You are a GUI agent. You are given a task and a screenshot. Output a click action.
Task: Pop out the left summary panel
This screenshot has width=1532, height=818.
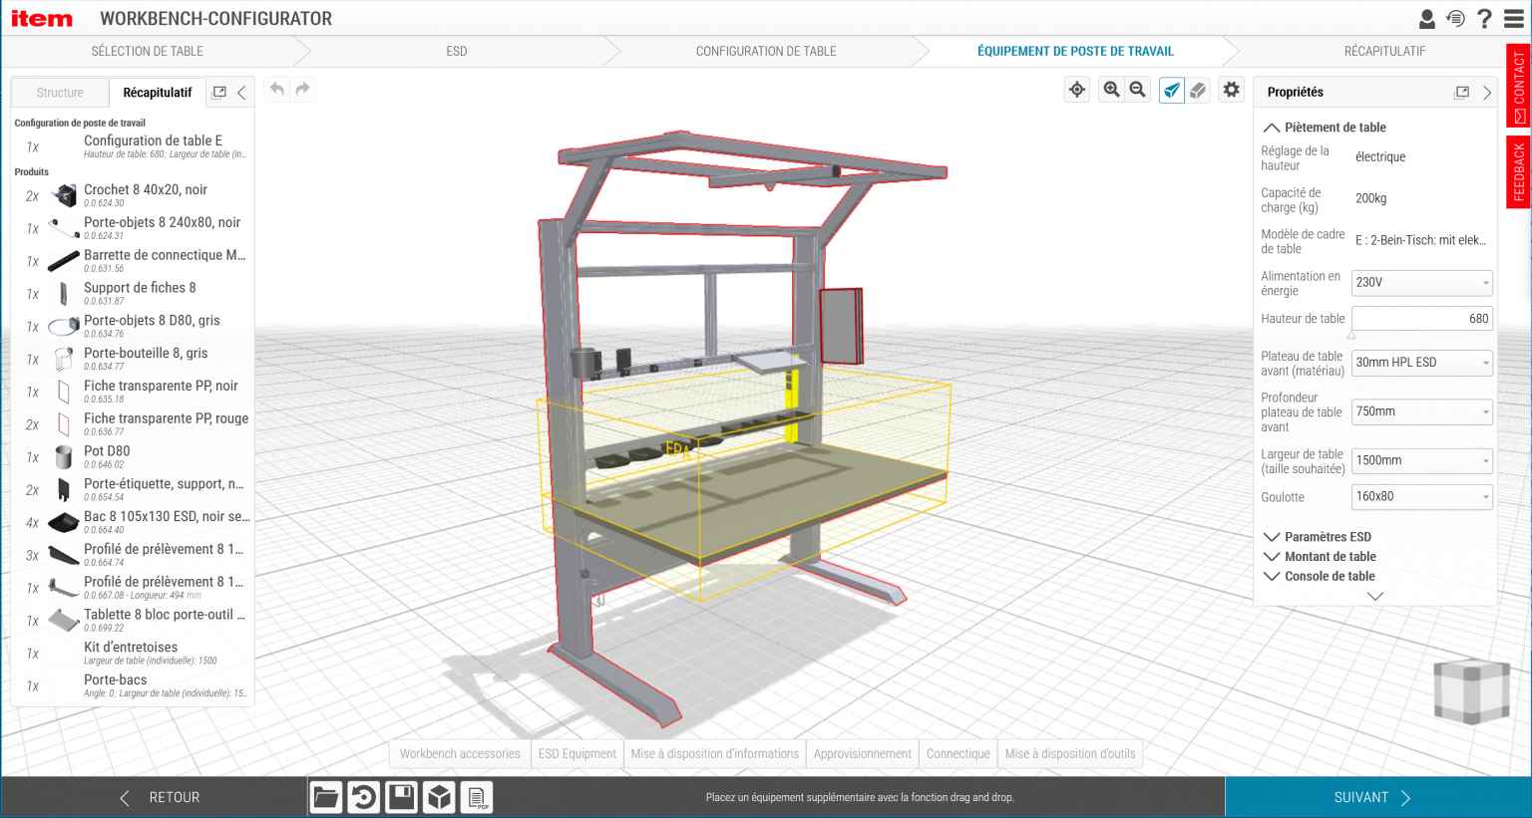(x=219, y=92)
